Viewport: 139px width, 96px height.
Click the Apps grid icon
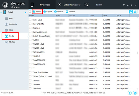click(x=6, y=18)
